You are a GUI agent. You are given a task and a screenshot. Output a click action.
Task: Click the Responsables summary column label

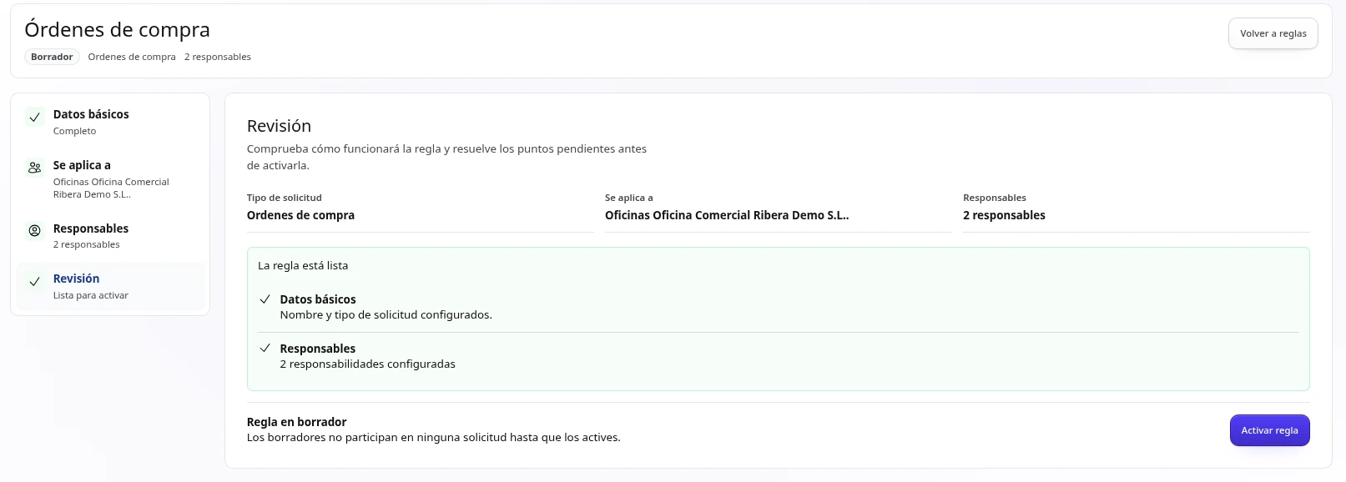(995, 198)
